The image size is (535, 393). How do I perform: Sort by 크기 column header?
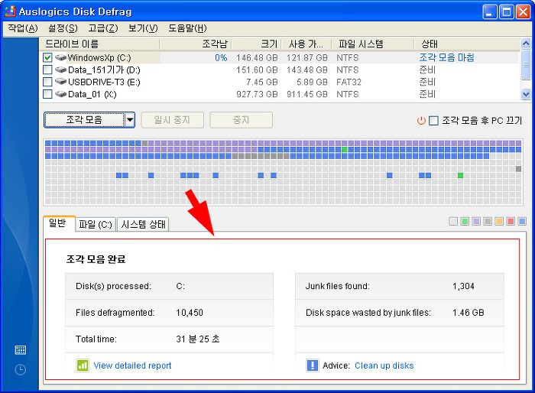(256, 44)
